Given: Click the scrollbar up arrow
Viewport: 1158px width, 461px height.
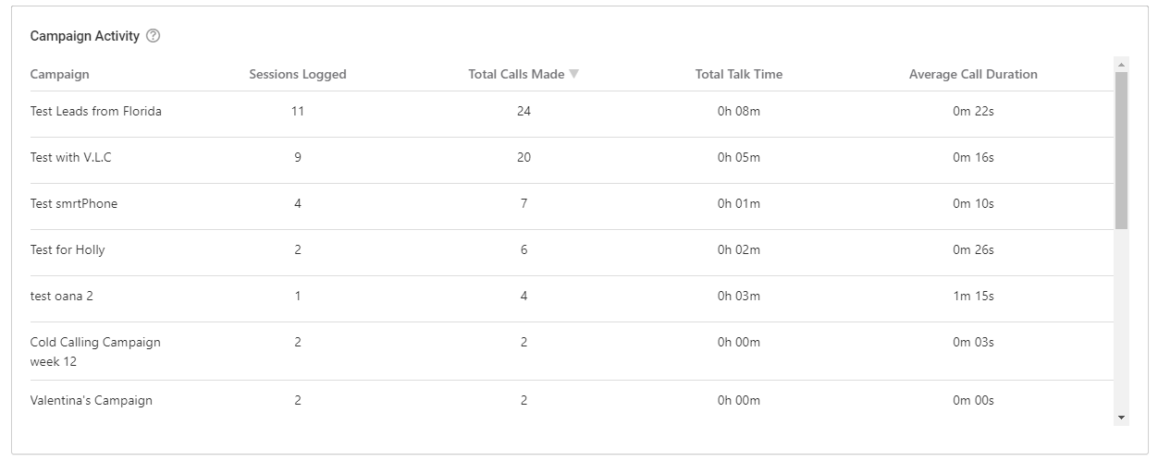Looking at the screenshot, I should click(1122, 65).
